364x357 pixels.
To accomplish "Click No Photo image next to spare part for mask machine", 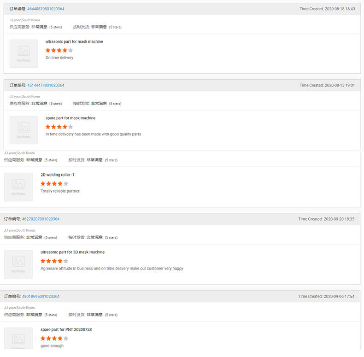I will pos(23,130).
